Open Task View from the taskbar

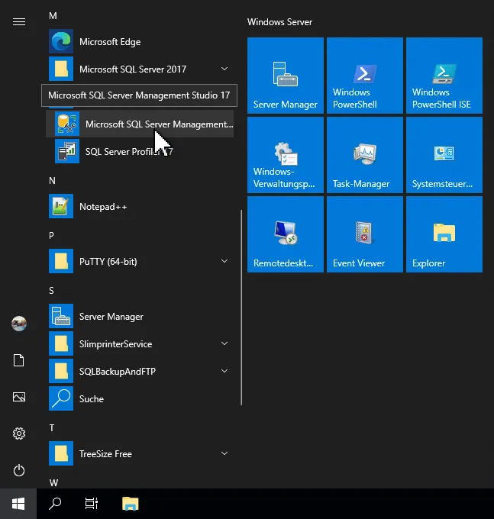tap(92, 504)
